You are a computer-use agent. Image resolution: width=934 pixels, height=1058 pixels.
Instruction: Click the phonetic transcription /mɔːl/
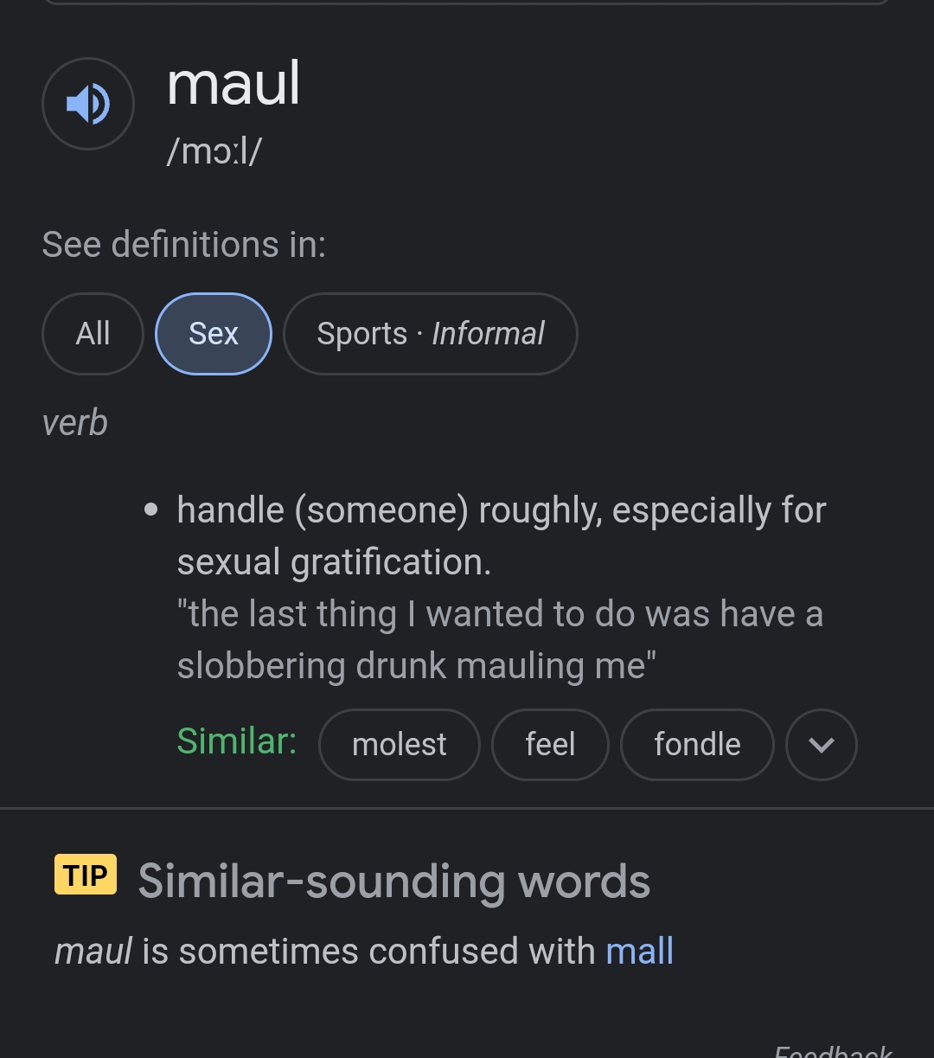[x=214, y=151]
